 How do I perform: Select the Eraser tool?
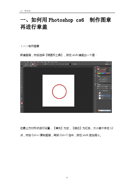[22, 84]
